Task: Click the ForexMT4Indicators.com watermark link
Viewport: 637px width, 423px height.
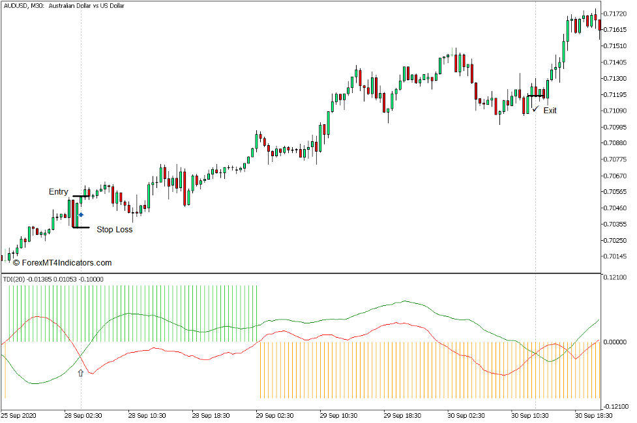Action: [62, 263]
